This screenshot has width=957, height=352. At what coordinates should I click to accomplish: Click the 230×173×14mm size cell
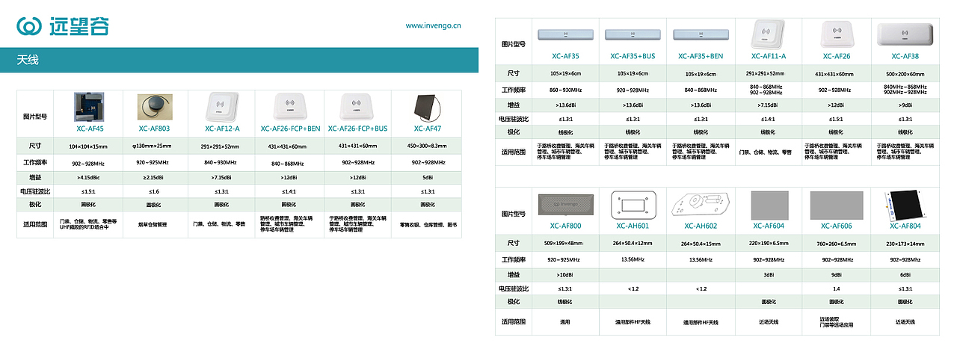905,243
